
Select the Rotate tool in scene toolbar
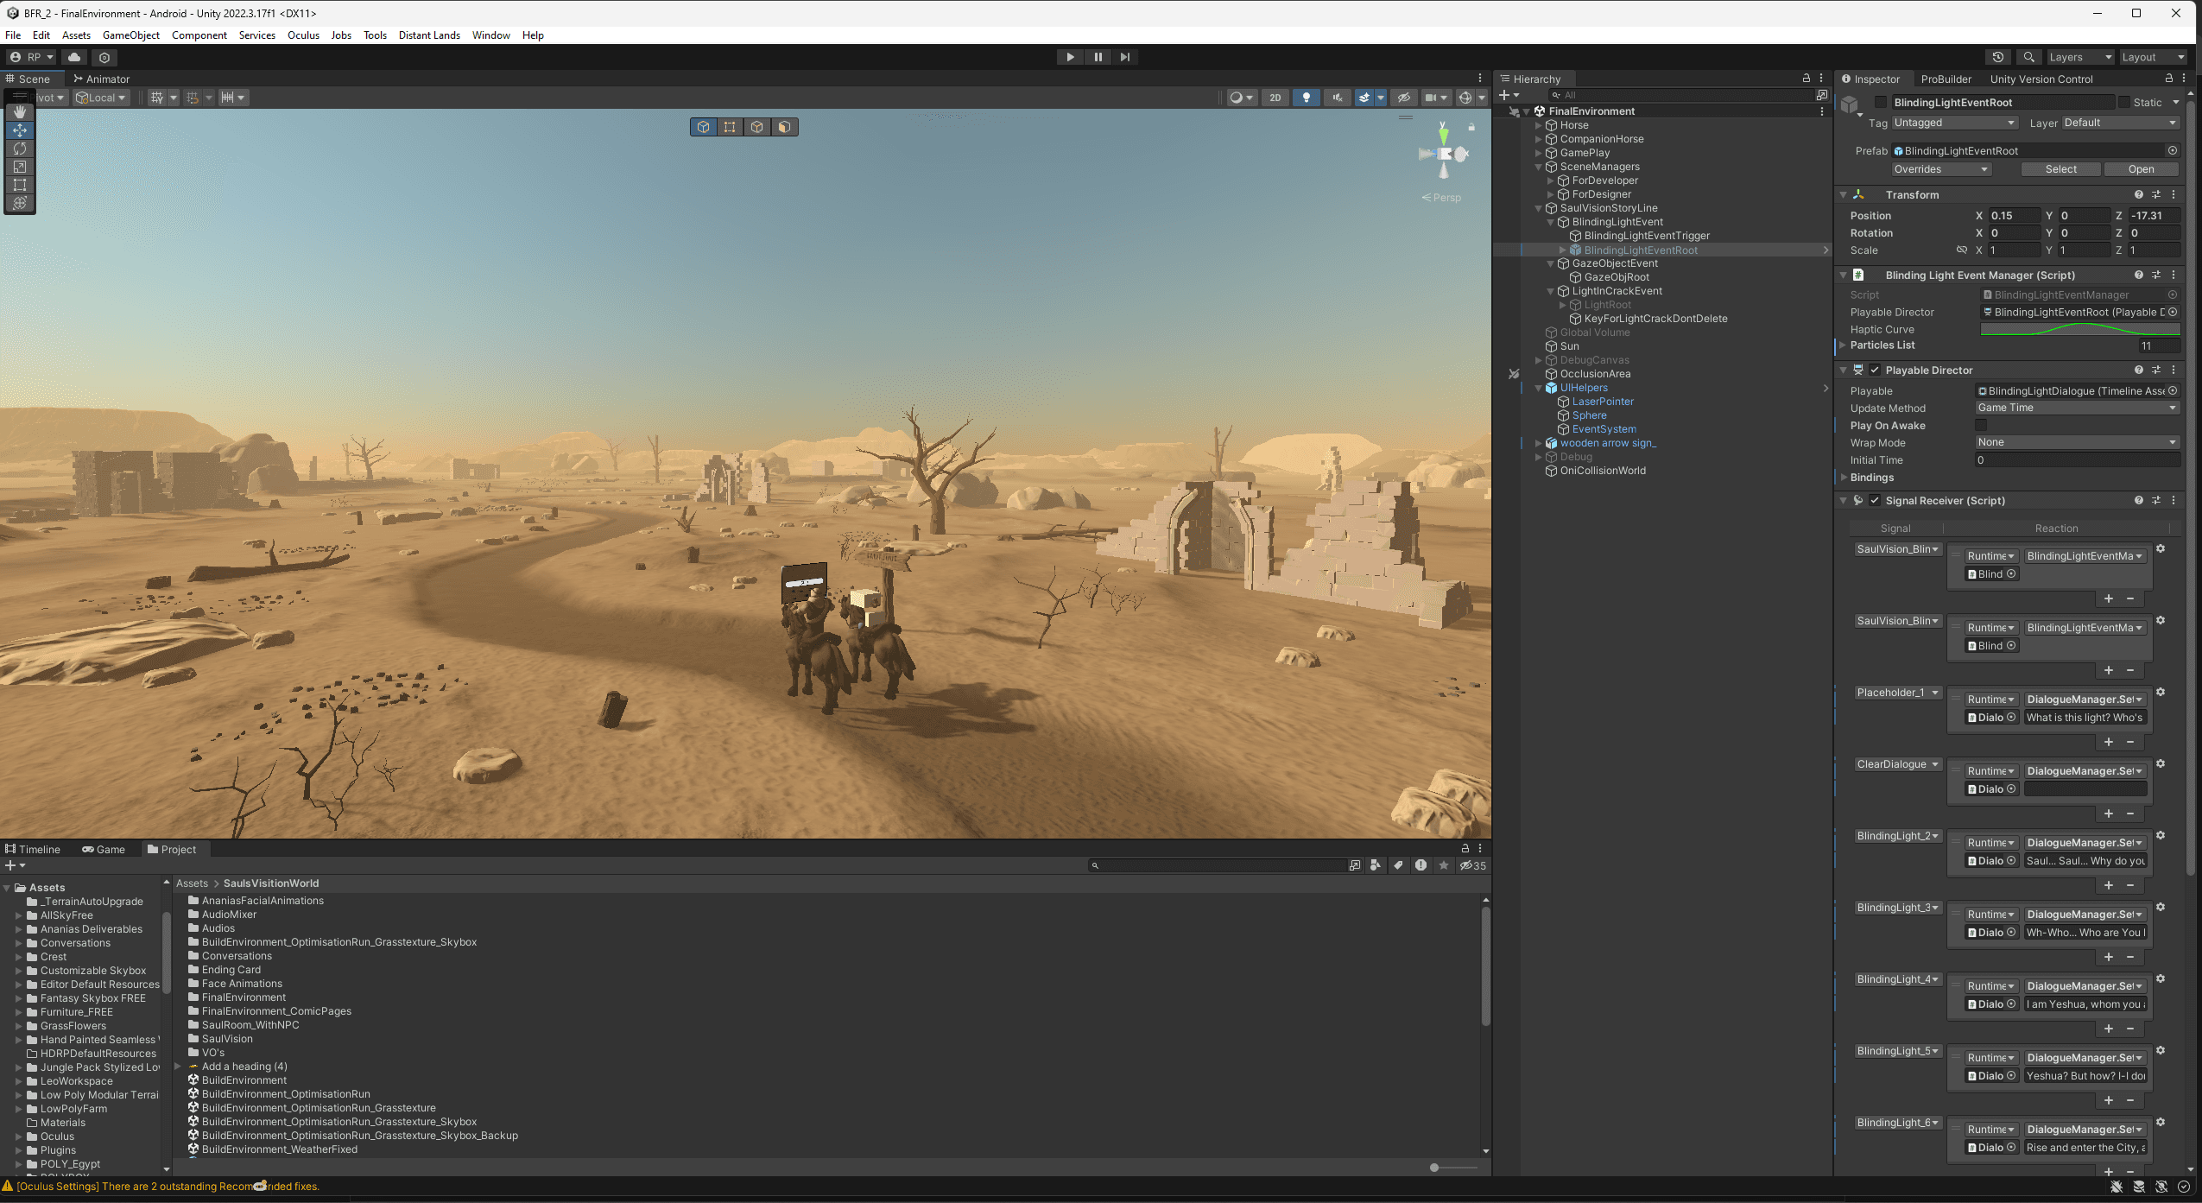point(20,149)
